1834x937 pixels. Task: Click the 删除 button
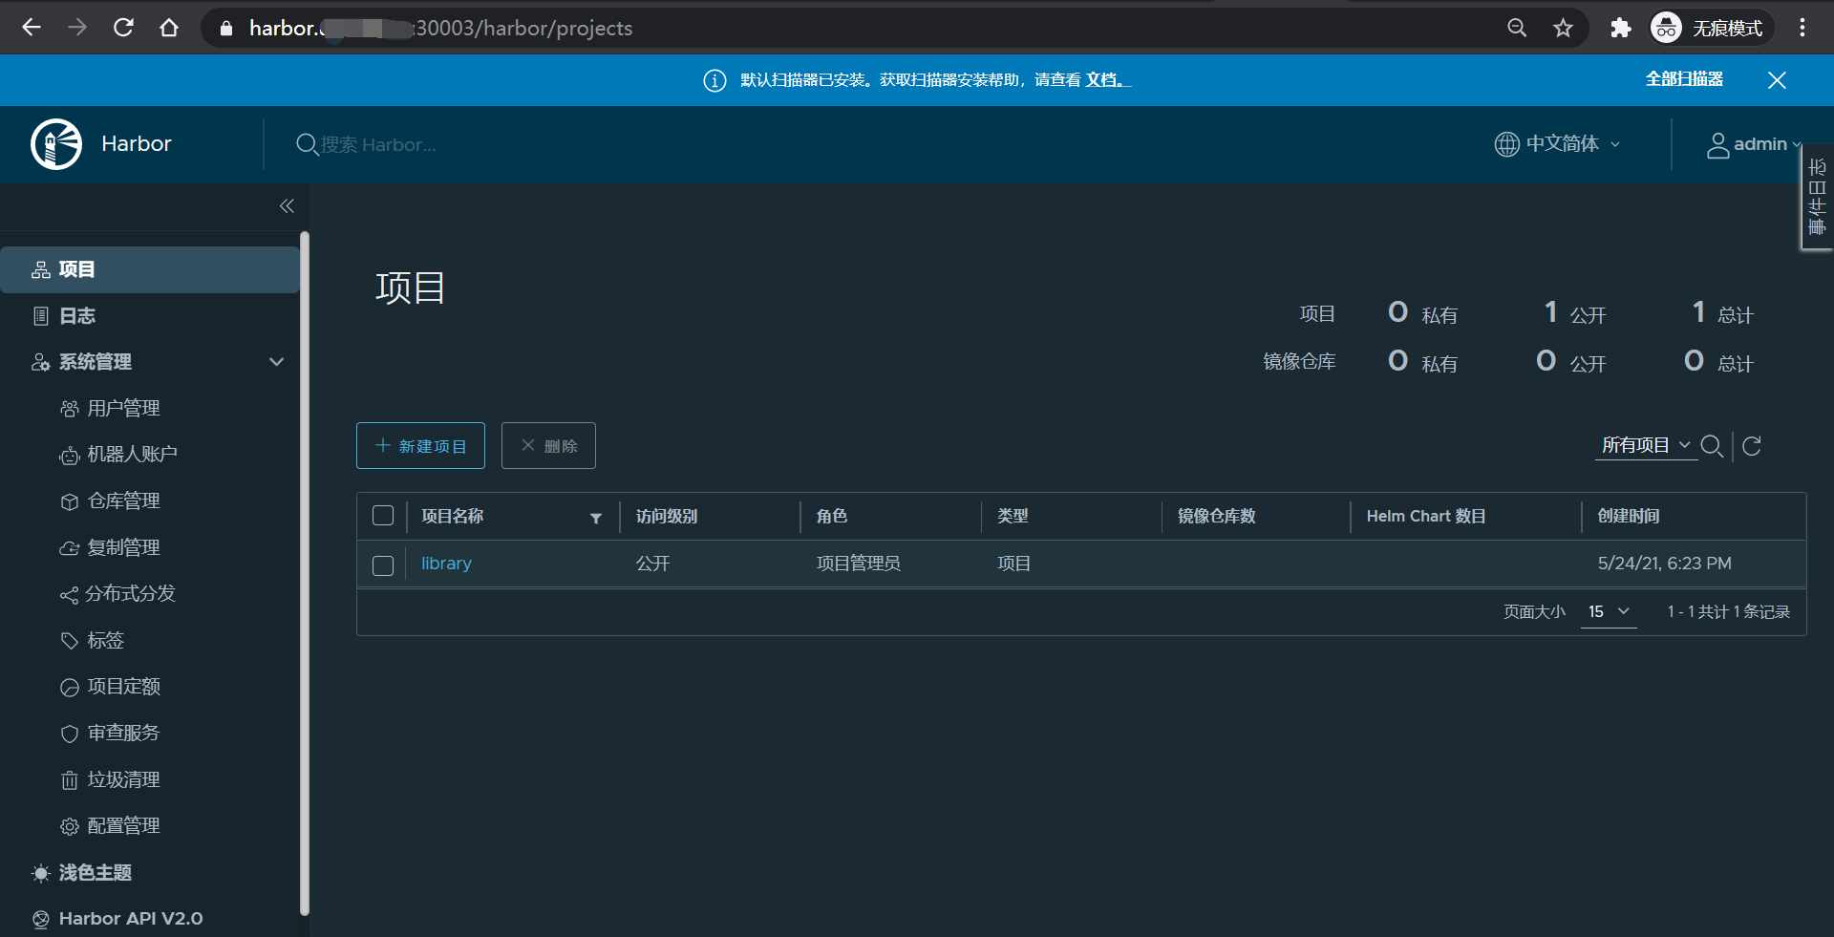(548, 446)
